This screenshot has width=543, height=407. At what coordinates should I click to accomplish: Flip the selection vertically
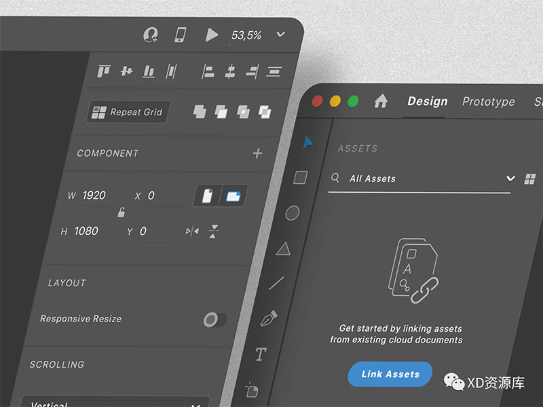click(x=214, y=231)
